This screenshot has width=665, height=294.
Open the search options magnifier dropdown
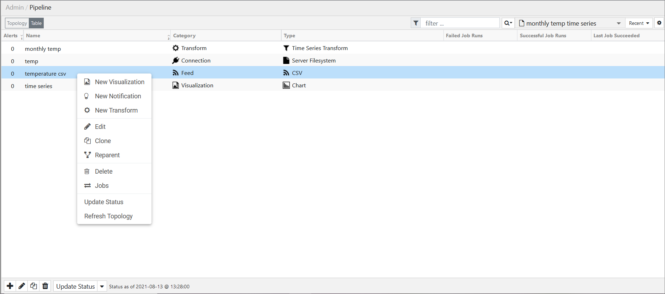[x=508, y=23]
